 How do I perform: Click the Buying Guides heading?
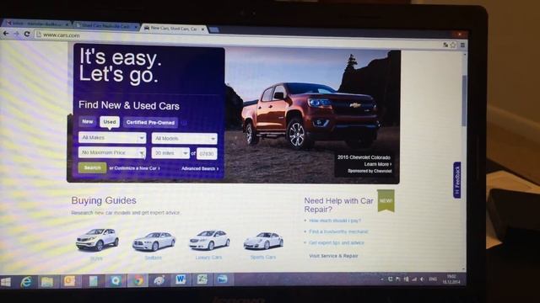point(104,200)
